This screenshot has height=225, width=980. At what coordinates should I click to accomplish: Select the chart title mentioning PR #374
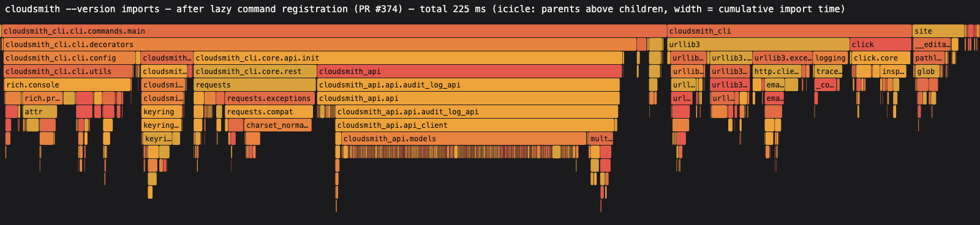[x=424, y=9]
